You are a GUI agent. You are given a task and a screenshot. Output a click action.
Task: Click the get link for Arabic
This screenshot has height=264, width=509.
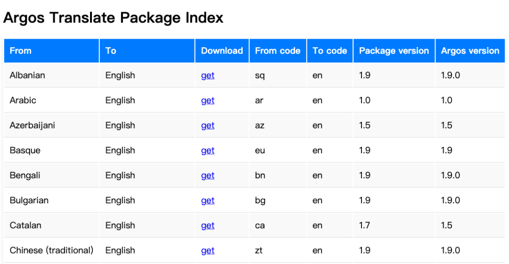207,100
